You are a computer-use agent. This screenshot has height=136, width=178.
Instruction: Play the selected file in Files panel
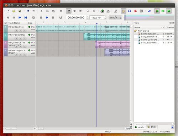[x=172, y=127]
